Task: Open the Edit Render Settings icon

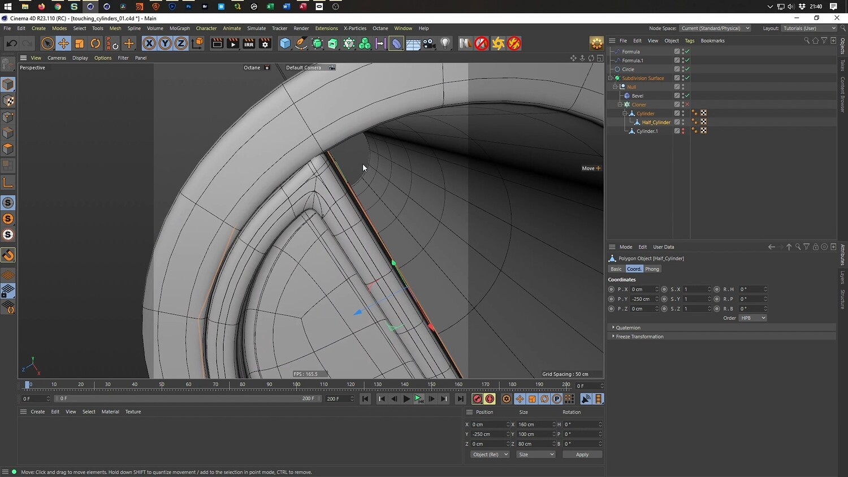Action: (x=265, y=44)
